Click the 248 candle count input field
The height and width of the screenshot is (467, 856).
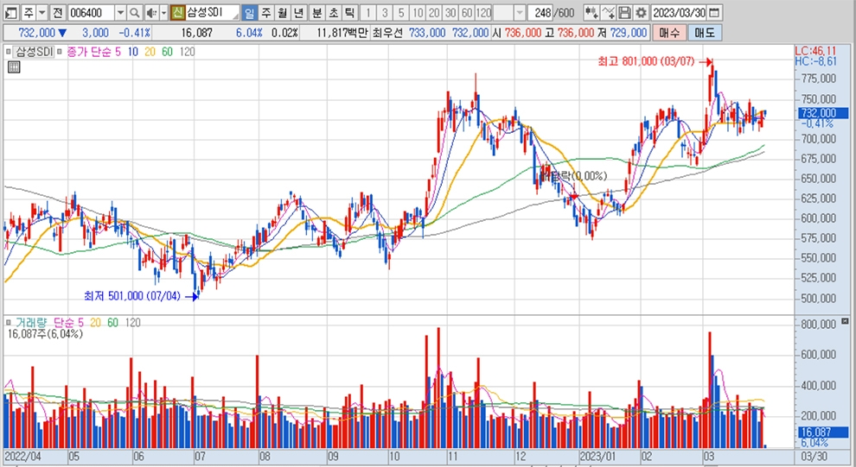543,13
